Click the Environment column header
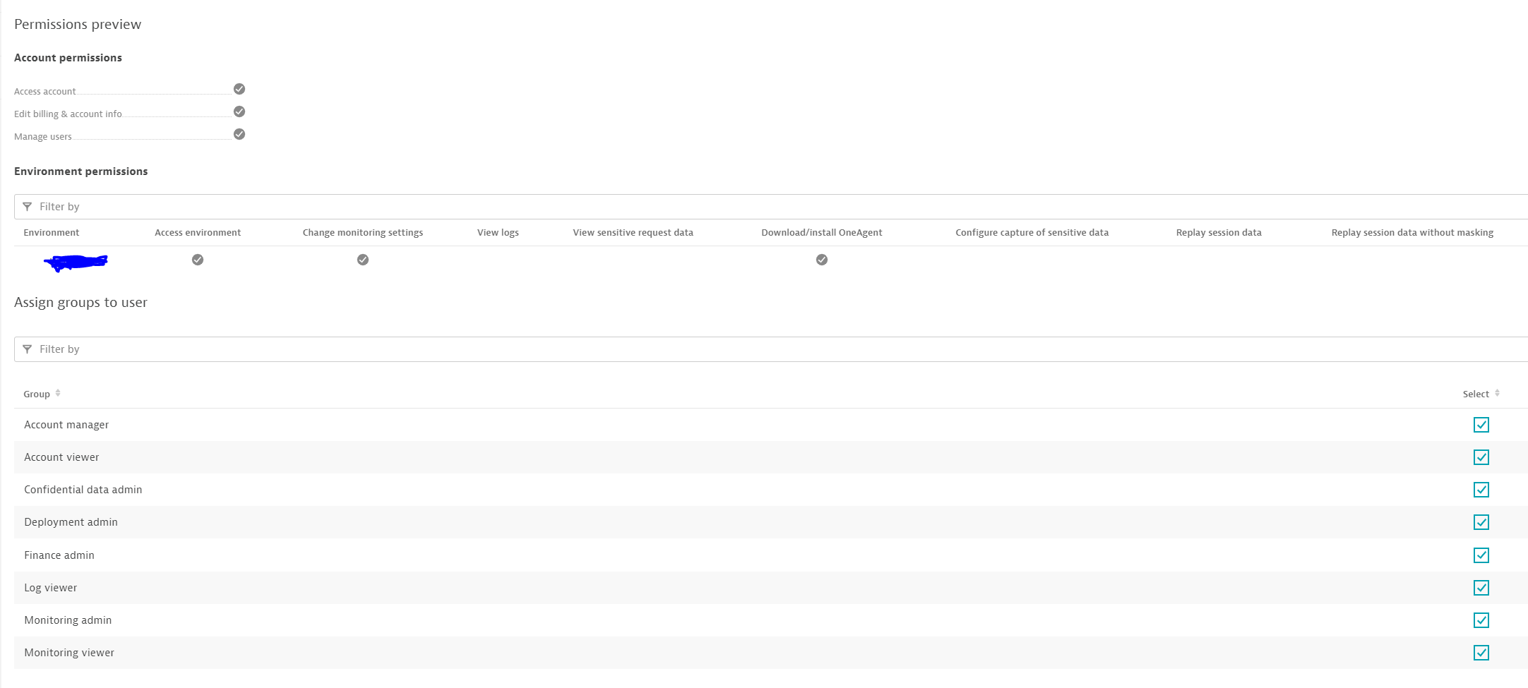 point(52,233)
